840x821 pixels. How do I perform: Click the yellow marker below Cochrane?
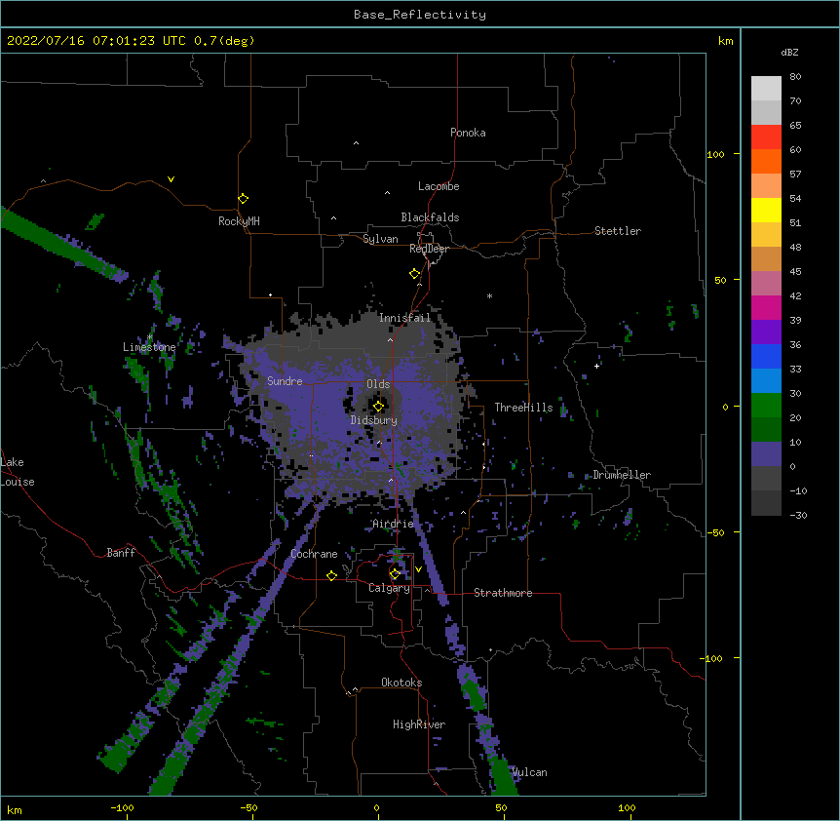click(x=331, y=575)
